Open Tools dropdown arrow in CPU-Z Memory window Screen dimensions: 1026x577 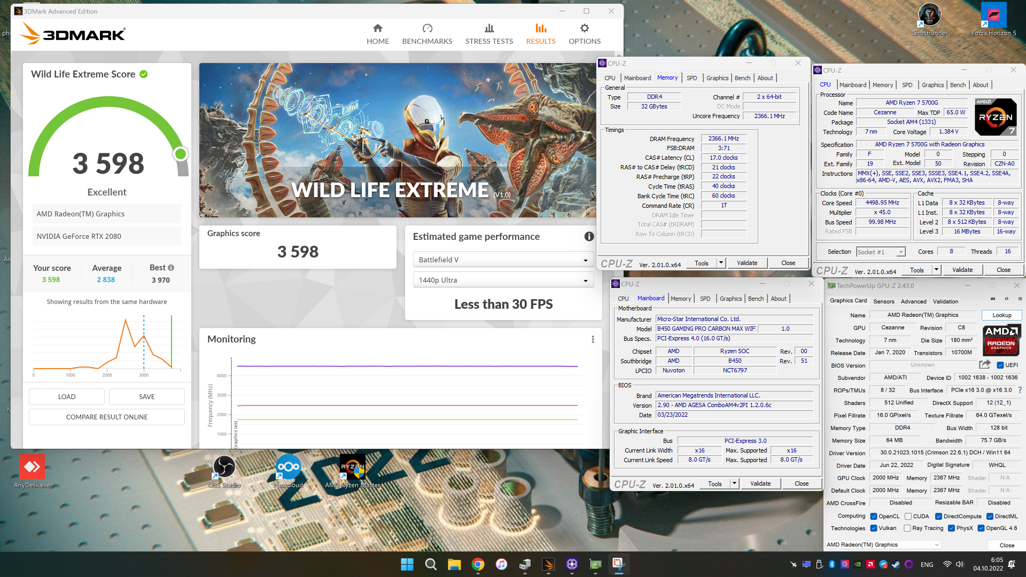721,263
